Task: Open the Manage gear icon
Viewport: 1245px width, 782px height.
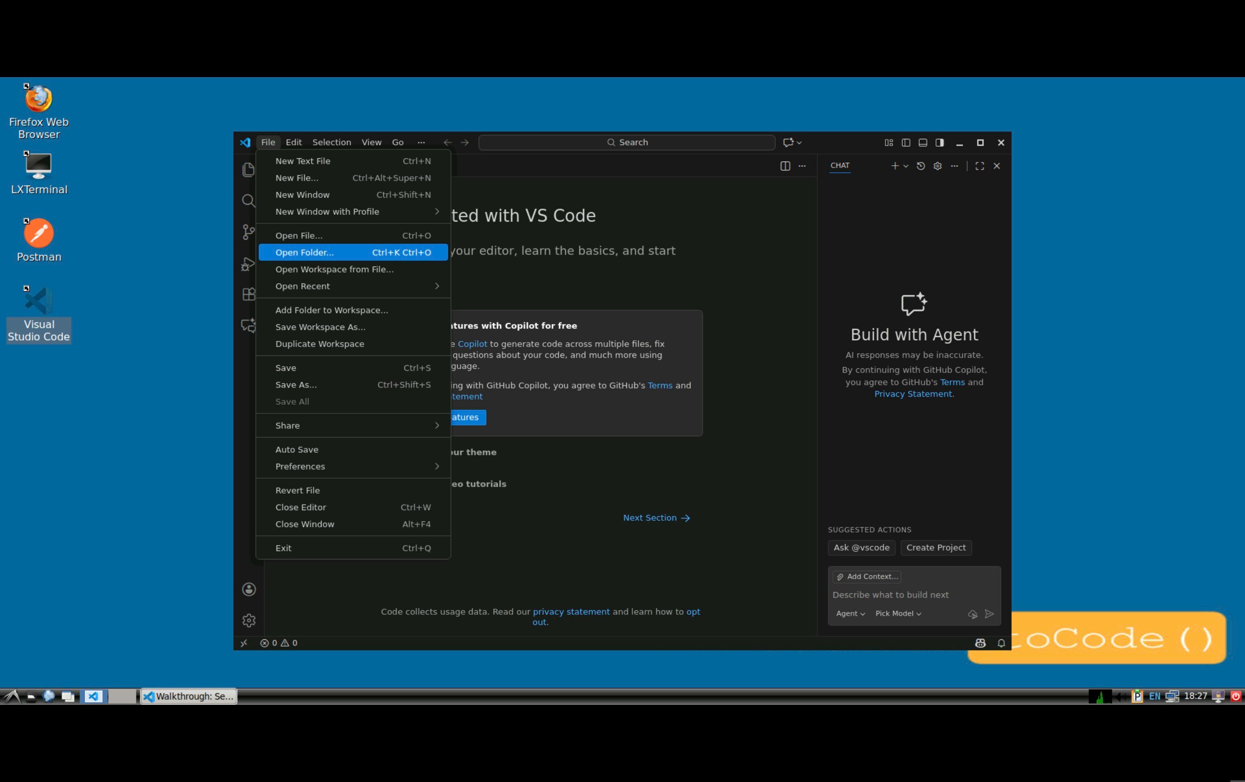Action: pos(249,620)
